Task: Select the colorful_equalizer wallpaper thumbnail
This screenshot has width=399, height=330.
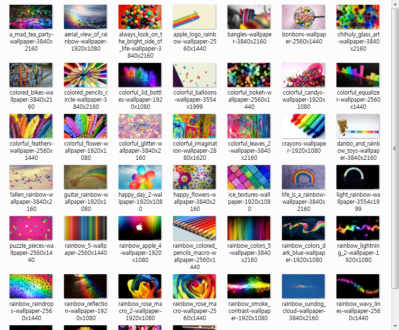Action: click(x=357, y=75)
